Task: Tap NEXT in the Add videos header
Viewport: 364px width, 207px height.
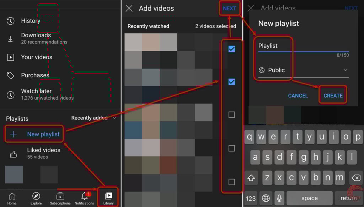Action: tap(229, 9)
